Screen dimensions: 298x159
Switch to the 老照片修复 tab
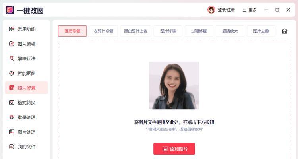(103, 31)
